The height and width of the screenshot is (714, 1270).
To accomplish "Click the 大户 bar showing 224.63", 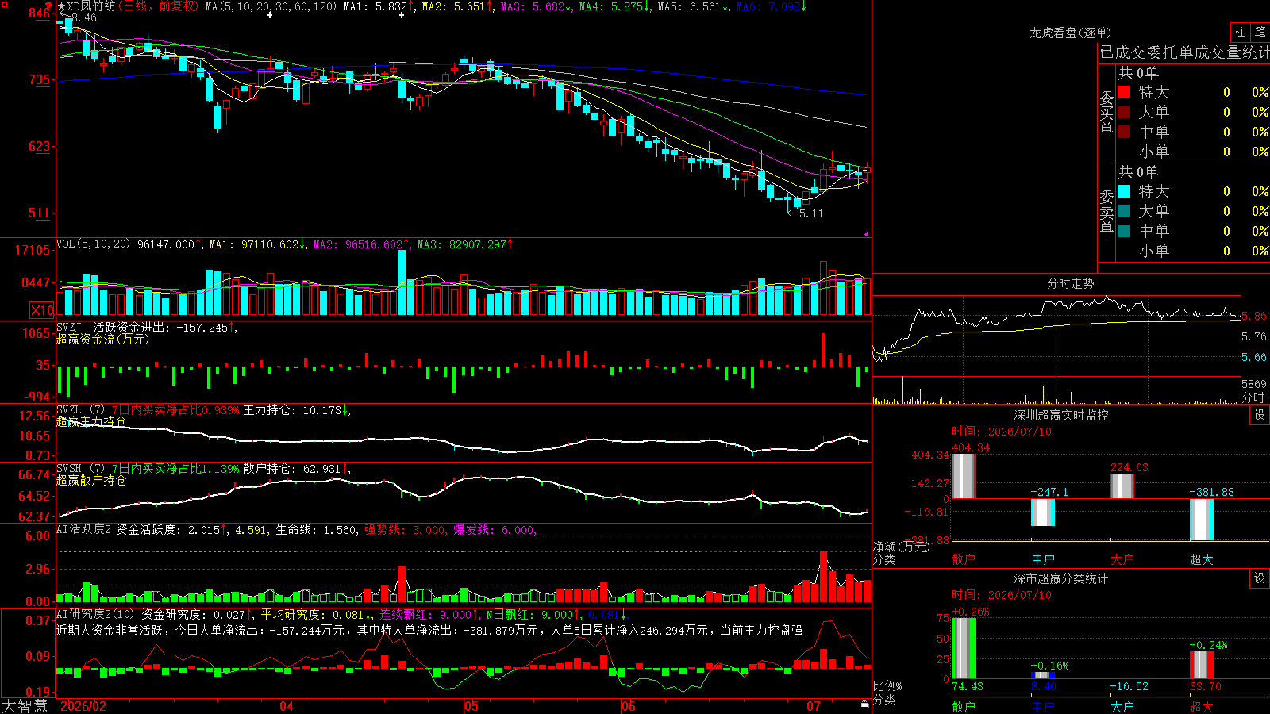I will point(1122,486).
